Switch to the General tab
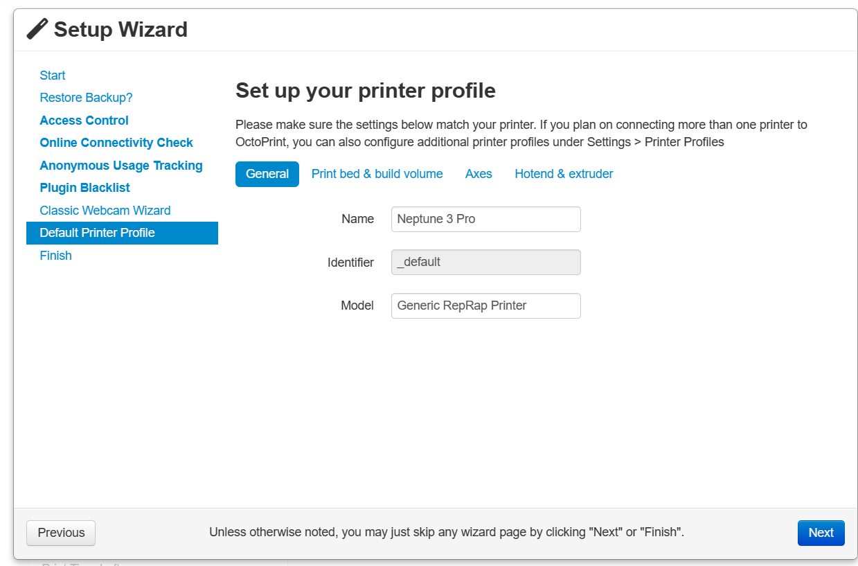858x566 pixels. tap(267, 174)
